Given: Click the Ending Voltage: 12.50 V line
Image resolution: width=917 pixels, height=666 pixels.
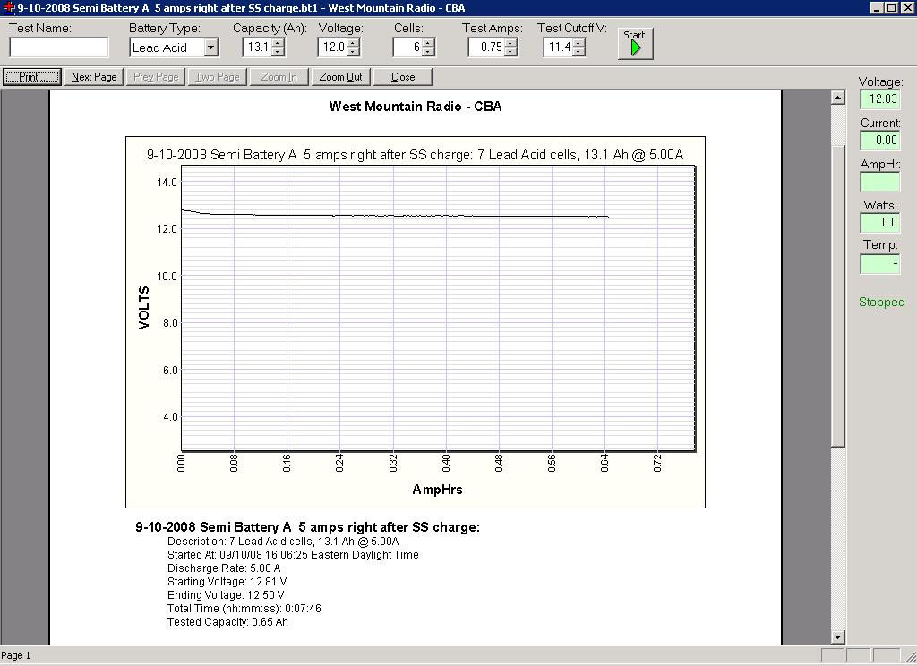Looking at the screenshot, I should pos(226,595).
